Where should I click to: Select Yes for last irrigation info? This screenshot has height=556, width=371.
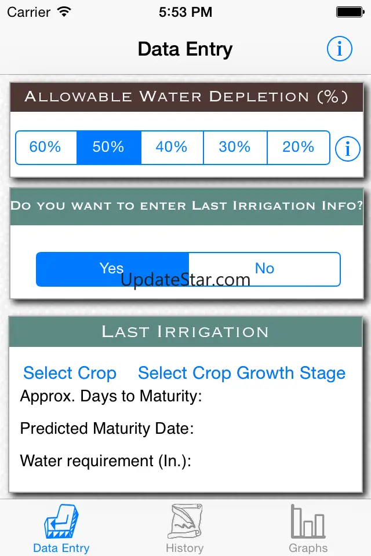pyautogui.click(x=112, y=269)
